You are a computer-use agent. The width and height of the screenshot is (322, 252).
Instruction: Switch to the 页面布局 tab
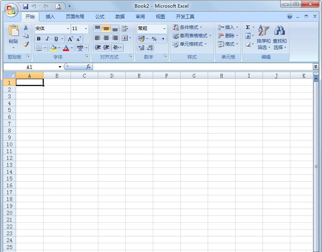pyautogui.click(x=75, y=17)
